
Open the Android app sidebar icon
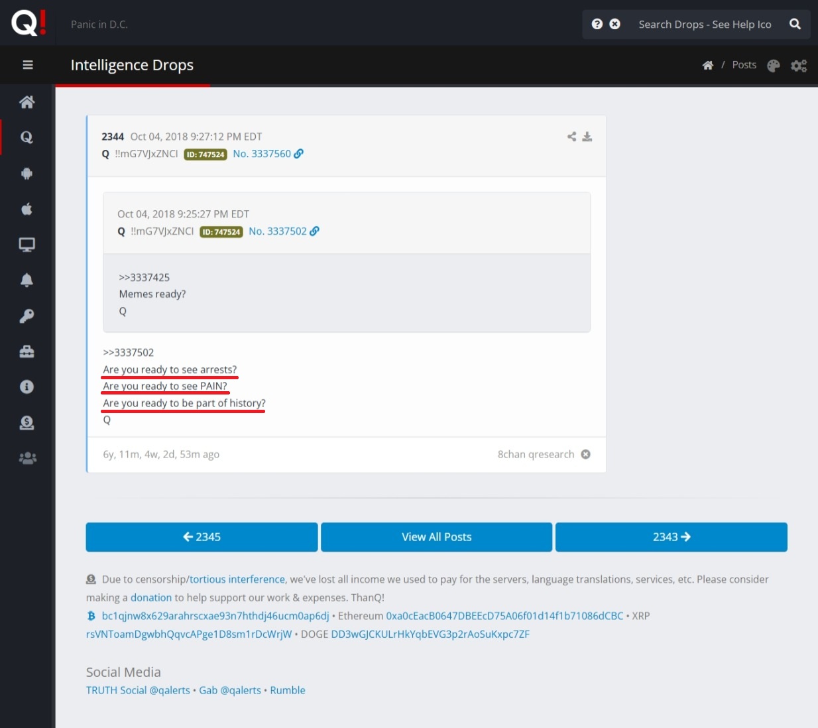pyautogui.click(x=27, y=174)
